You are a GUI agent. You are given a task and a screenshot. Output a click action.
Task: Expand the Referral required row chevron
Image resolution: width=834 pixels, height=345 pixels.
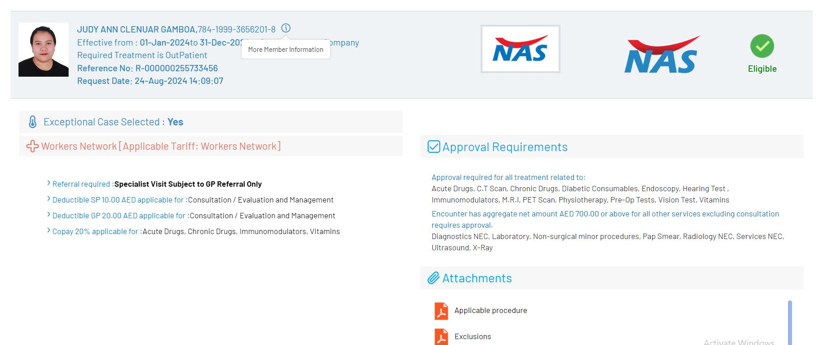point(49,183)
